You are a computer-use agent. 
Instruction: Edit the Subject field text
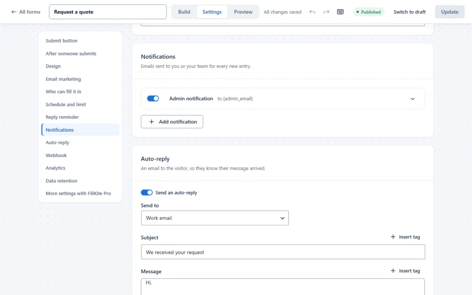pos(283,252)
